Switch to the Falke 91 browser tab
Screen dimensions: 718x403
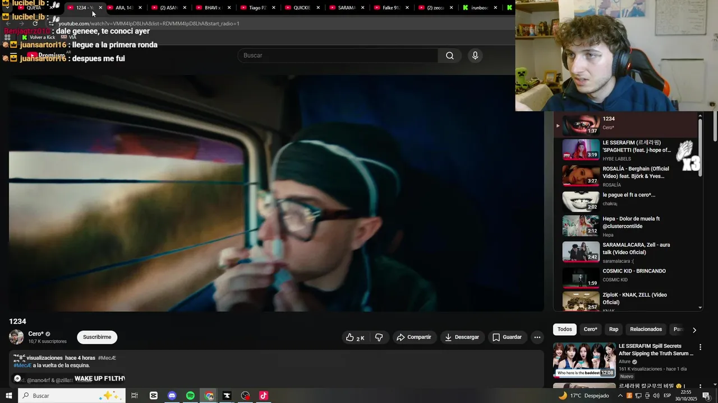click(391, 8)
